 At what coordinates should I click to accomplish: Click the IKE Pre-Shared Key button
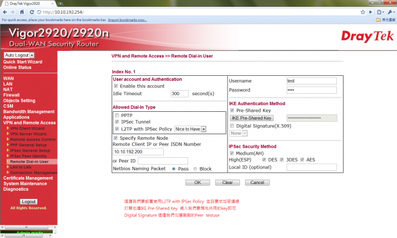click(x=251, y=118)
